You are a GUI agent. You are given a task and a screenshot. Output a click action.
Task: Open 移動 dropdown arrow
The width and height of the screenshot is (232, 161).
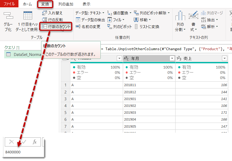150,20
